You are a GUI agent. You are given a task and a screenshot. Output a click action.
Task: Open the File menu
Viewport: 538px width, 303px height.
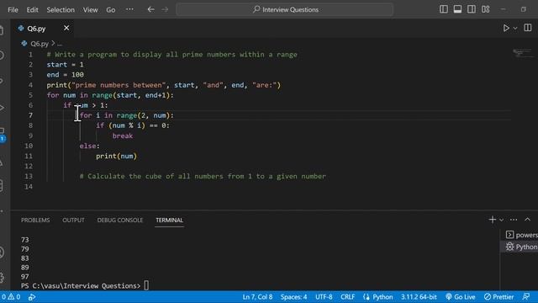13,9
